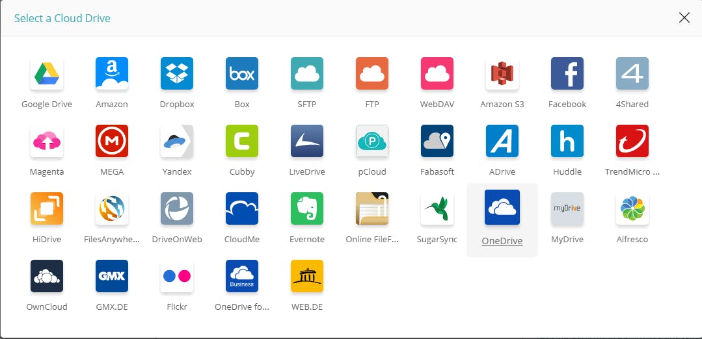
Task: Select the Online FileFolder icon
Action: point(372,208)
